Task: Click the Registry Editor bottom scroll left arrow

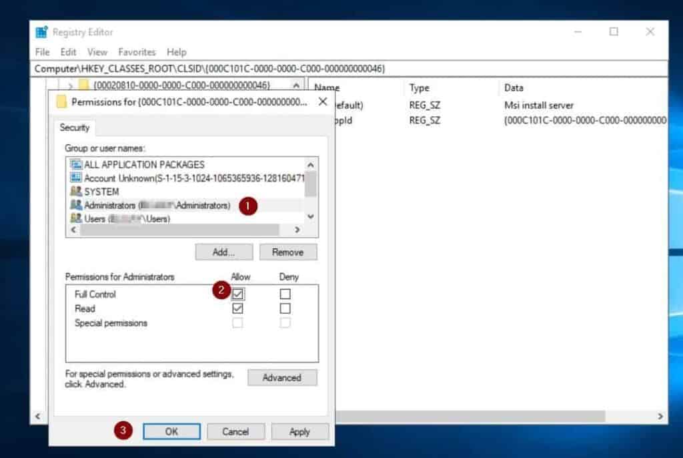Action: click(37, 417)
